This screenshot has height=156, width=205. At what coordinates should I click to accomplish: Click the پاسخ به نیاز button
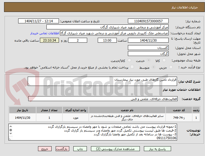click(x=157, y=149)
